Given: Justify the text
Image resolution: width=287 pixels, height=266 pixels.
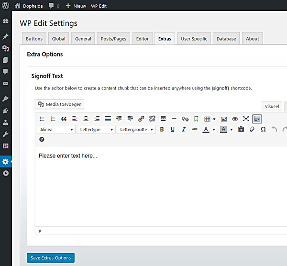Looking at the screenshot, I should point(108,119).
